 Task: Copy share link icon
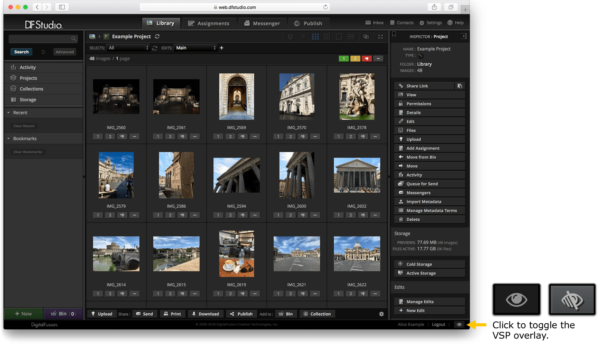click(459, 86)
